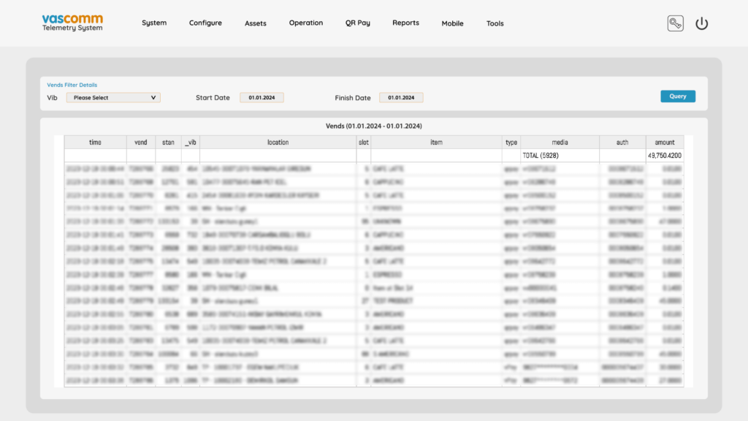Click the location column header

coord(278,143)
